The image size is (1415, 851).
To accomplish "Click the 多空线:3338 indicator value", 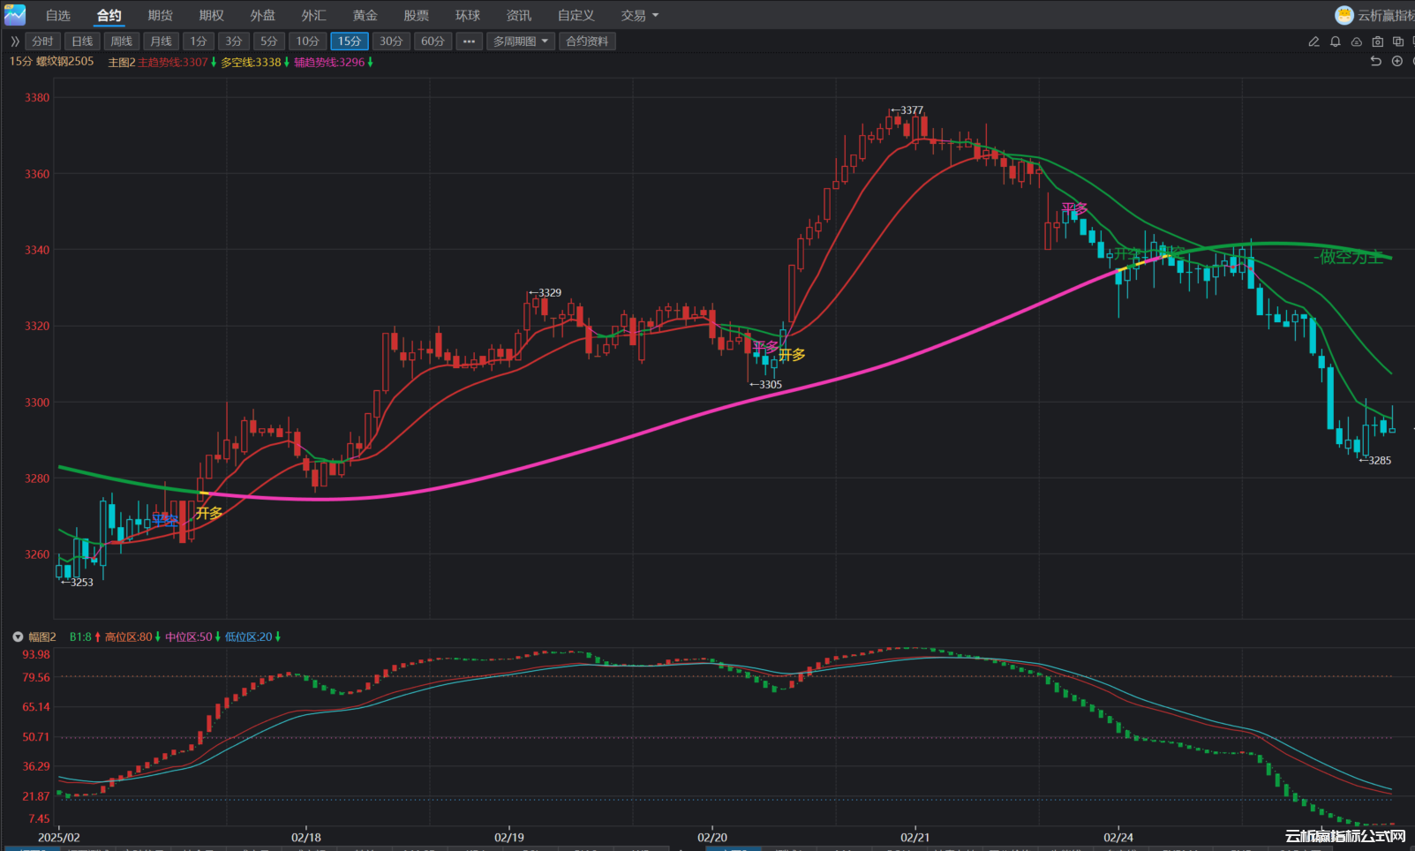I will tap(251, 63).
